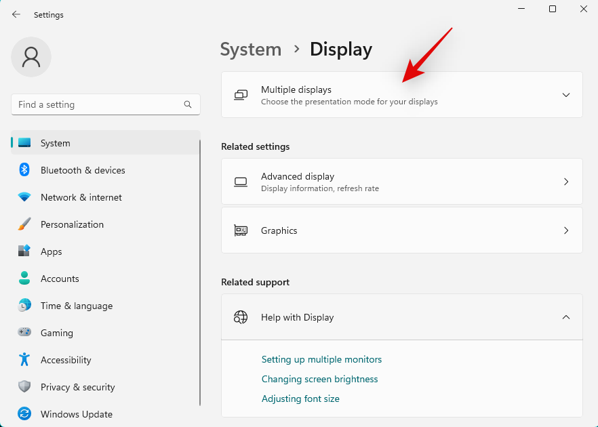Image resolution: width=598 pixels, height=427 pixels.
Task: Click the search magnifier icon
Action: (188, 105)
